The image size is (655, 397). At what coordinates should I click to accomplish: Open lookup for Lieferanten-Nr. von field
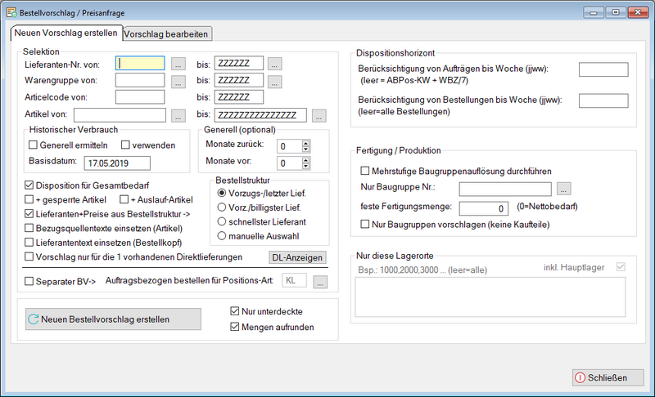(179, 63)
